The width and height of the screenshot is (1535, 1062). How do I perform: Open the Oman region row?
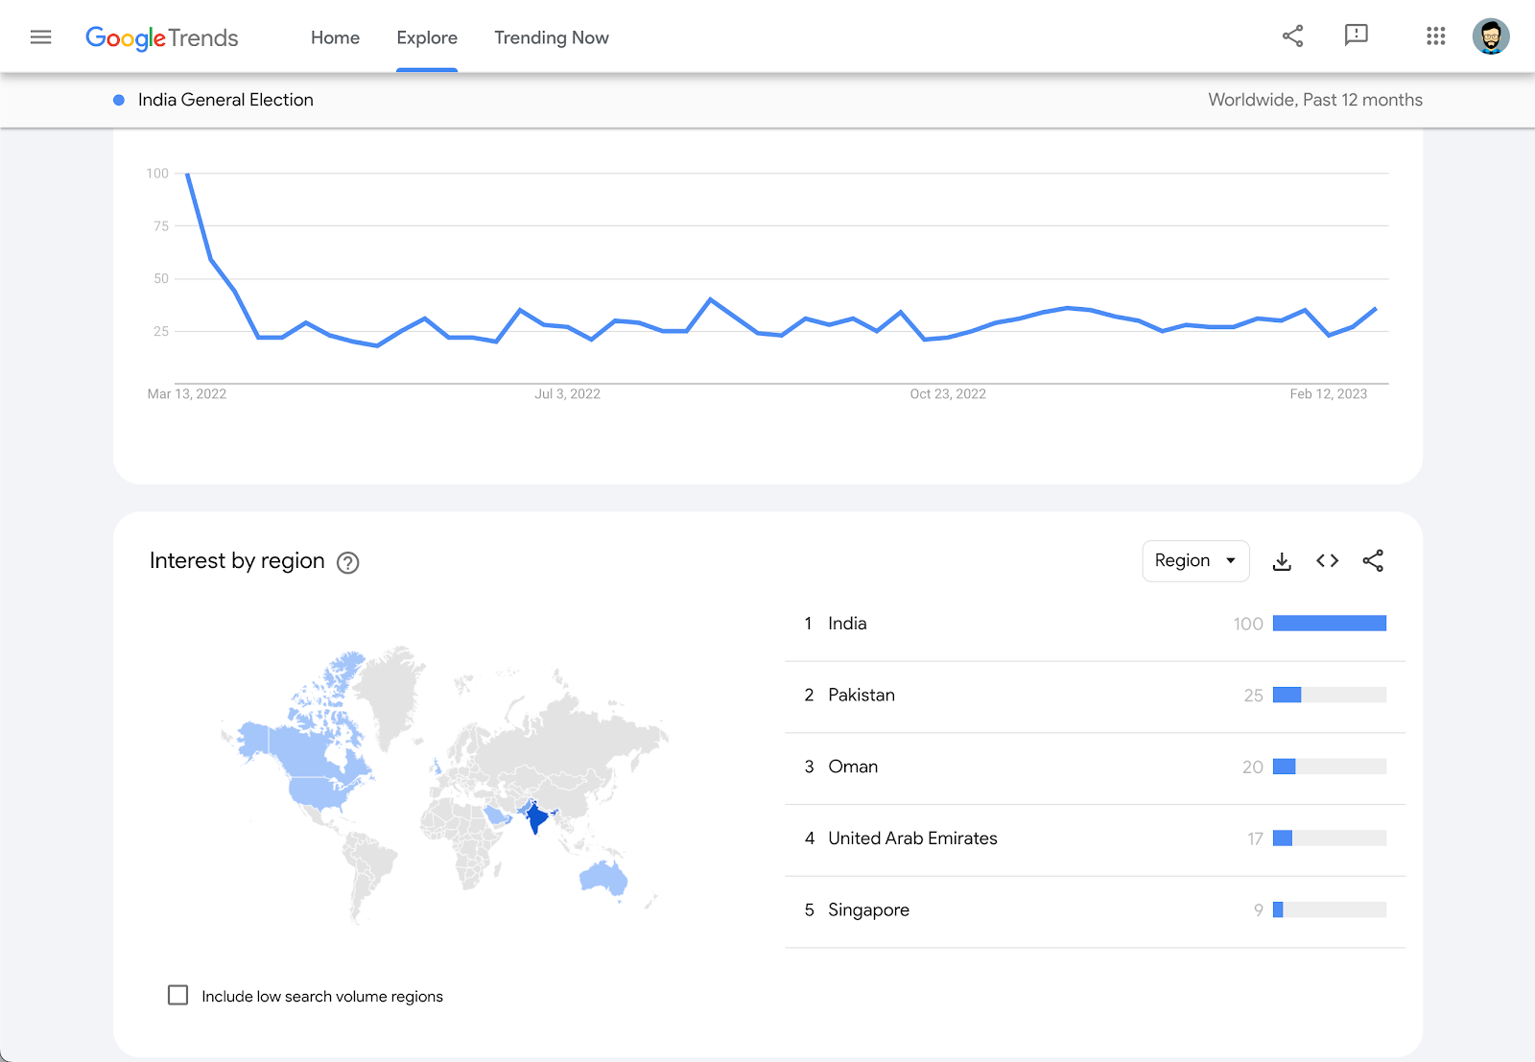[x=1095, y=767]
